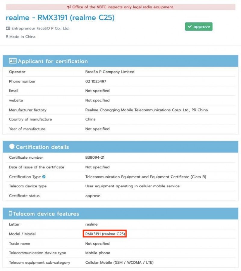Click the green approve button

point(199,26)
